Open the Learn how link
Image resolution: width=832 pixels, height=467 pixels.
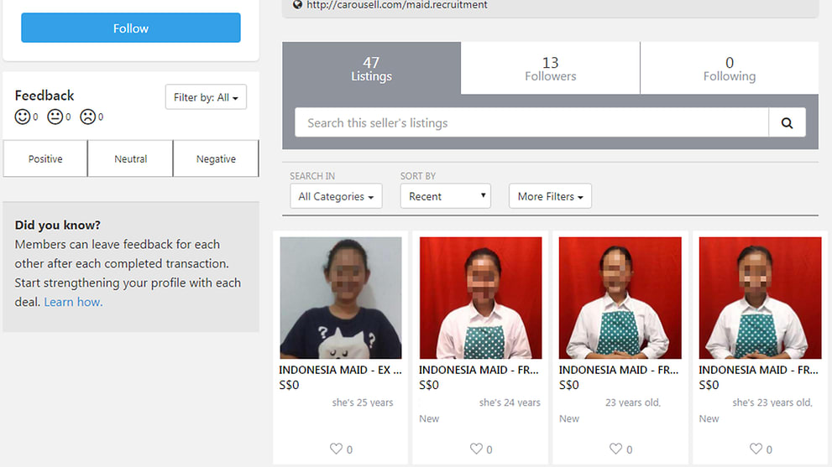tap(73, 302)
